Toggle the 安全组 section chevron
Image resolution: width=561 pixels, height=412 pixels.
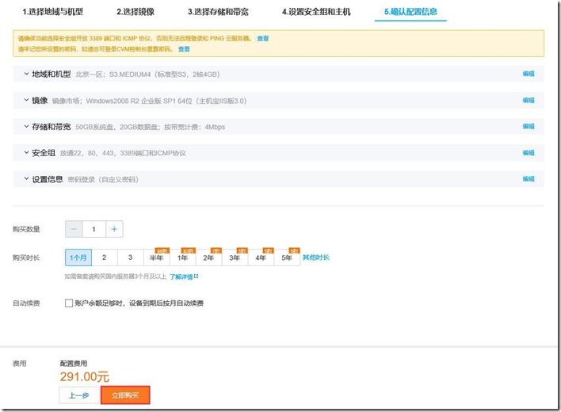tap(26, 153)
